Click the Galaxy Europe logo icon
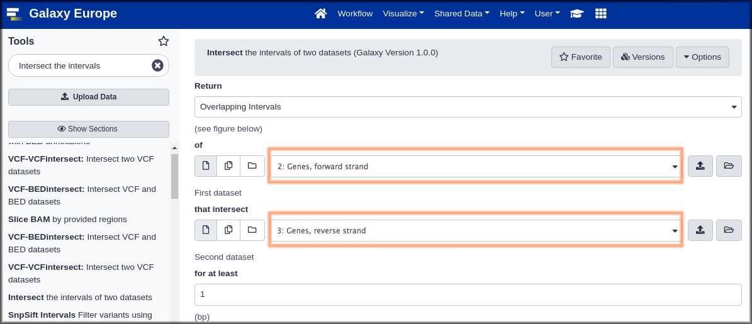This screenshot has width=752, height=324. (x=14, y=14)
